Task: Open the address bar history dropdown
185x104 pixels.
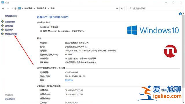Action: [117, 8]
